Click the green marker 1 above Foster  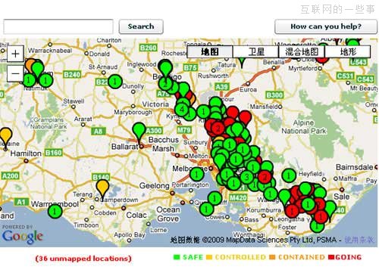318,225
